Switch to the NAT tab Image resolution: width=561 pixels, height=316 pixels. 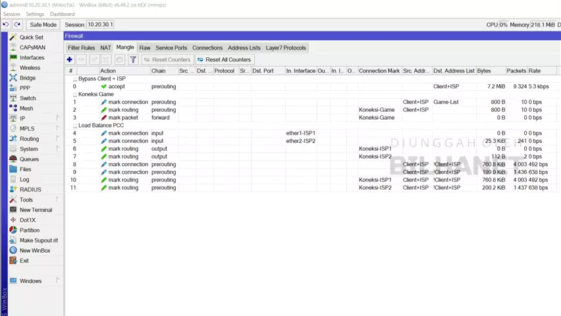point(105,48)
